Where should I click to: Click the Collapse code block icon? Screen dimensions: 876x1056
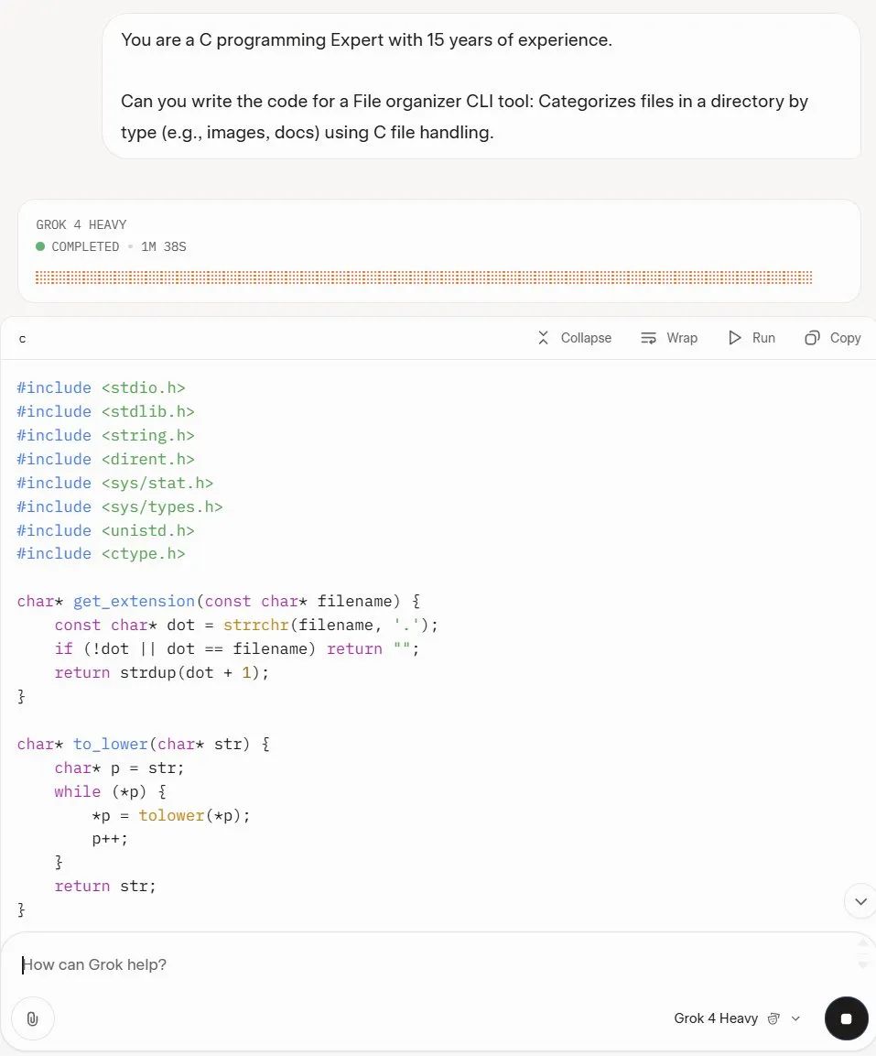click(x=543, y=338)
